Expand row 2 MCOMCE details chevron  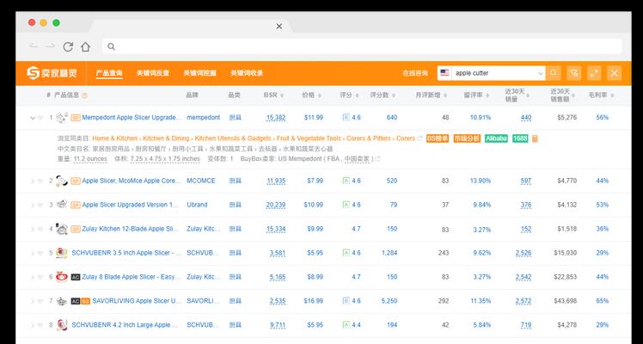[33, 181]
